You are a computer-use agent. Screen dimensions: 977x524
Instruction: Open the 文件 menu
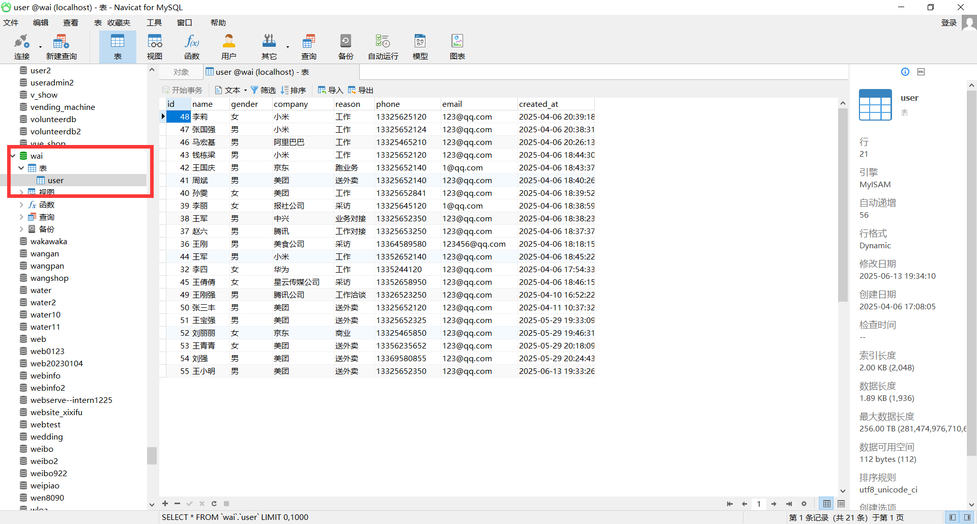(x=11, y=22)
